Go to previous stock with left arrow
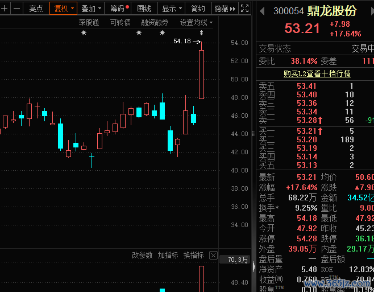This screenshot has width=374, height=292. pyautogui.click(x=262, y=11)
